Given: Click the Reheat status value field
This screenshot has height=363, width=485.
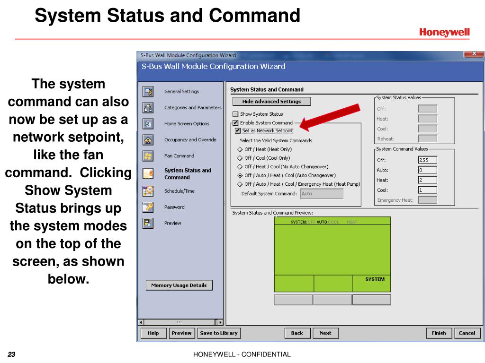Looking at the screenshot, I should 428,138.
